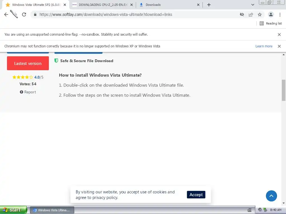Screen dimensions: 286x214
Task: Click the Double-click on the downloaded file step
Action: pyautogui.click(x=121, y=85)
